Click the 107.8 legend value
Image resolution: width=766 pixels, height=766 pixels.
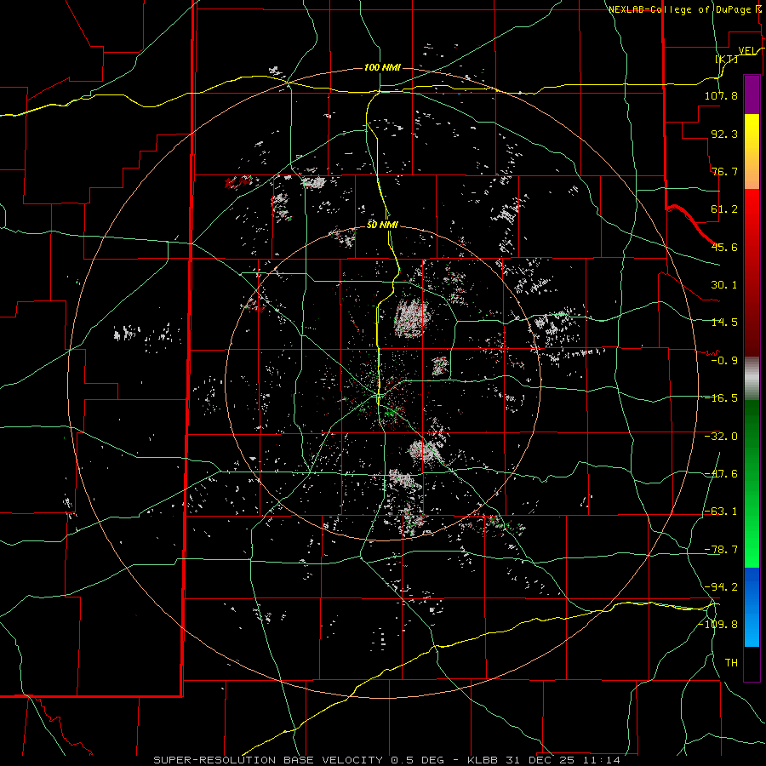[721, 95]
